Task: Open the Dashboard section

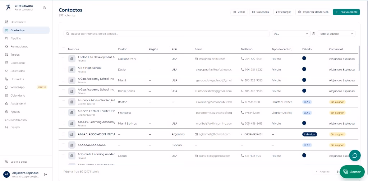Action: [18, 22]
